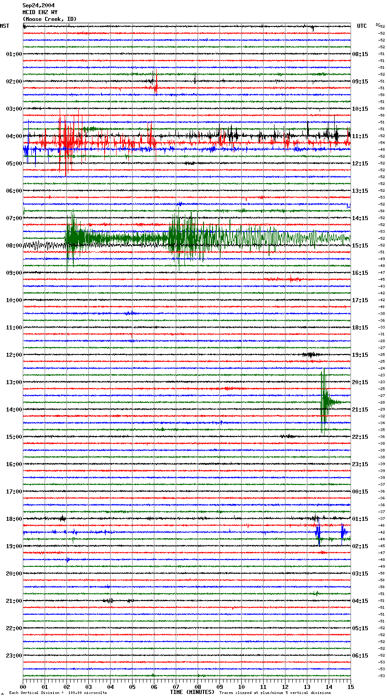The image size is (387, 699).
Task: Select the 16:00 MST time label
Action: [x=14, y=464]
